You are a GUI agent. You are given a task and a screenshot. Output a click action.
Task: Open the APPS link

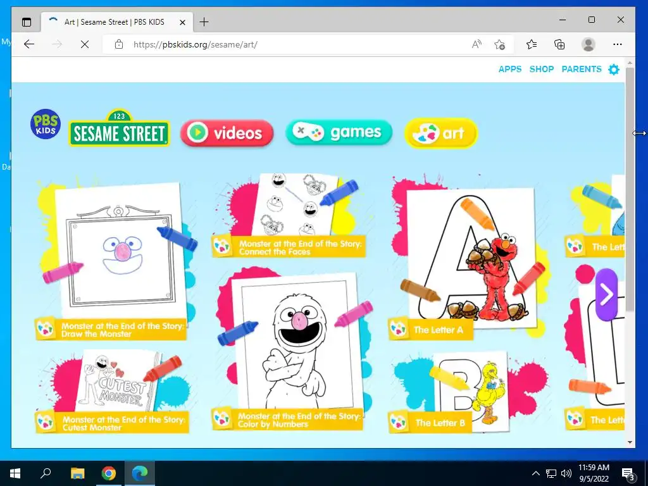(510, 69)
